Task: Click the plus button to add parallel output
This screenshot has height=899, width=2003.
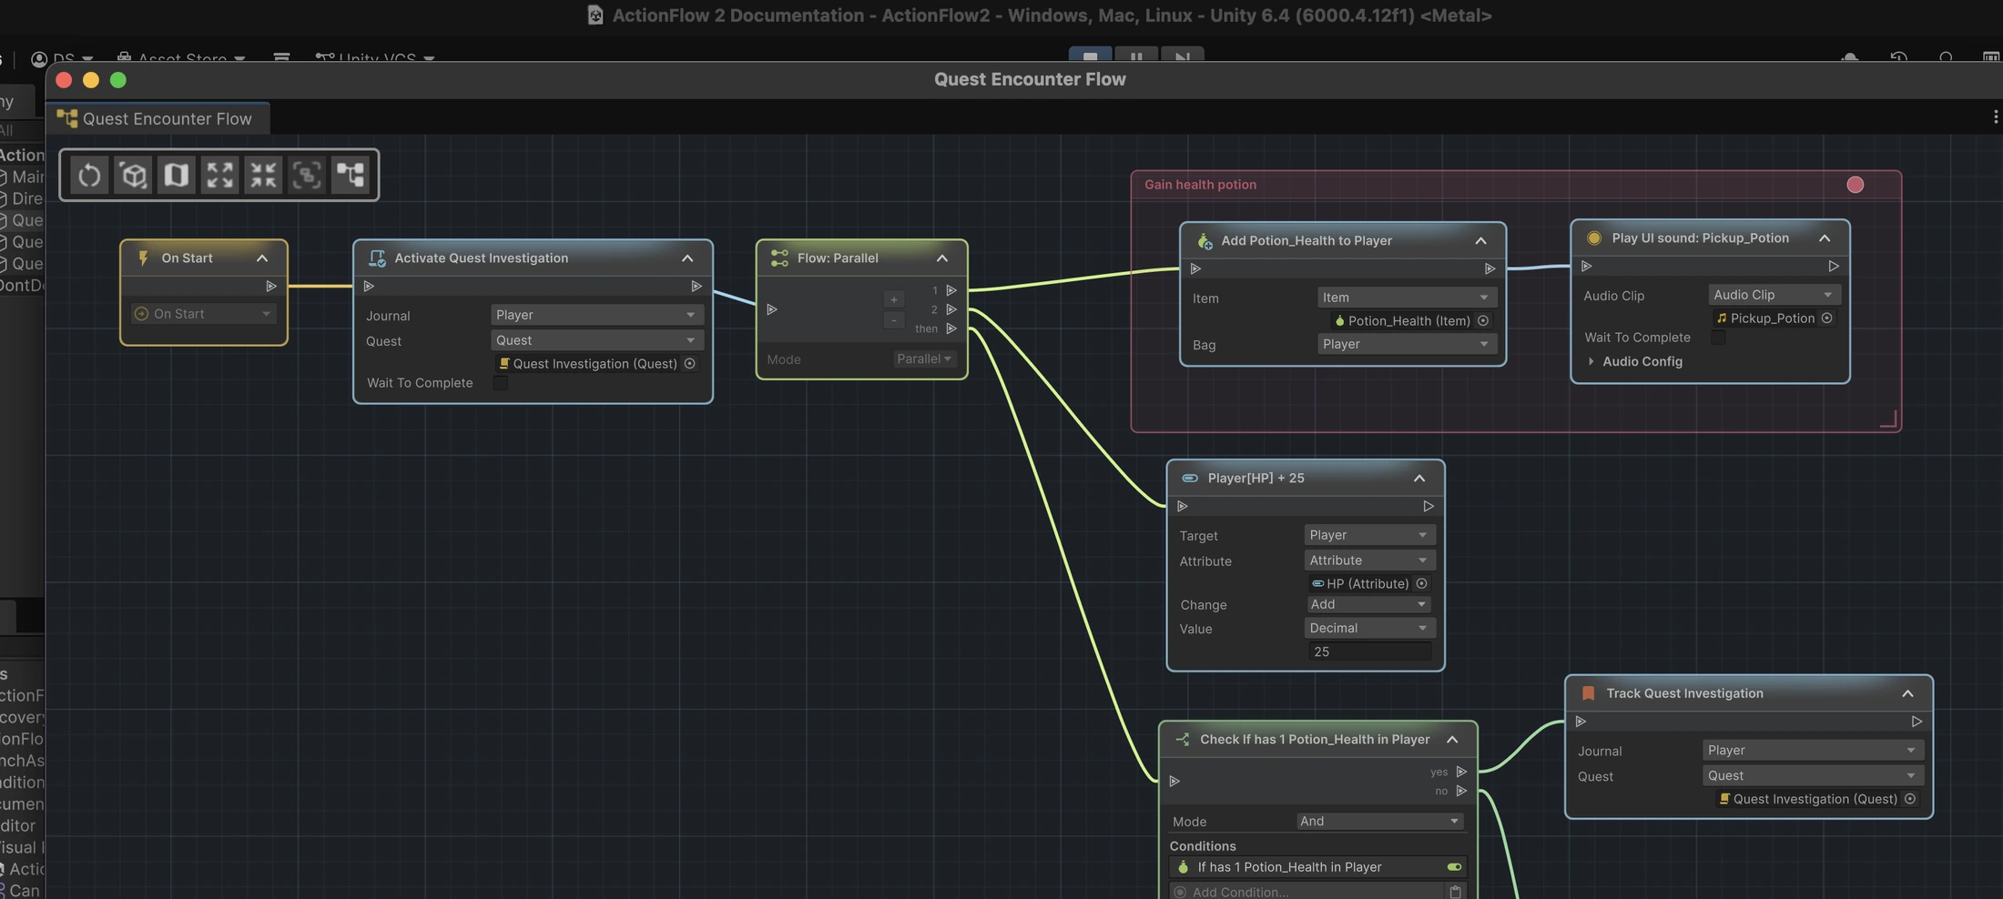Action: [x=893, y=299]
